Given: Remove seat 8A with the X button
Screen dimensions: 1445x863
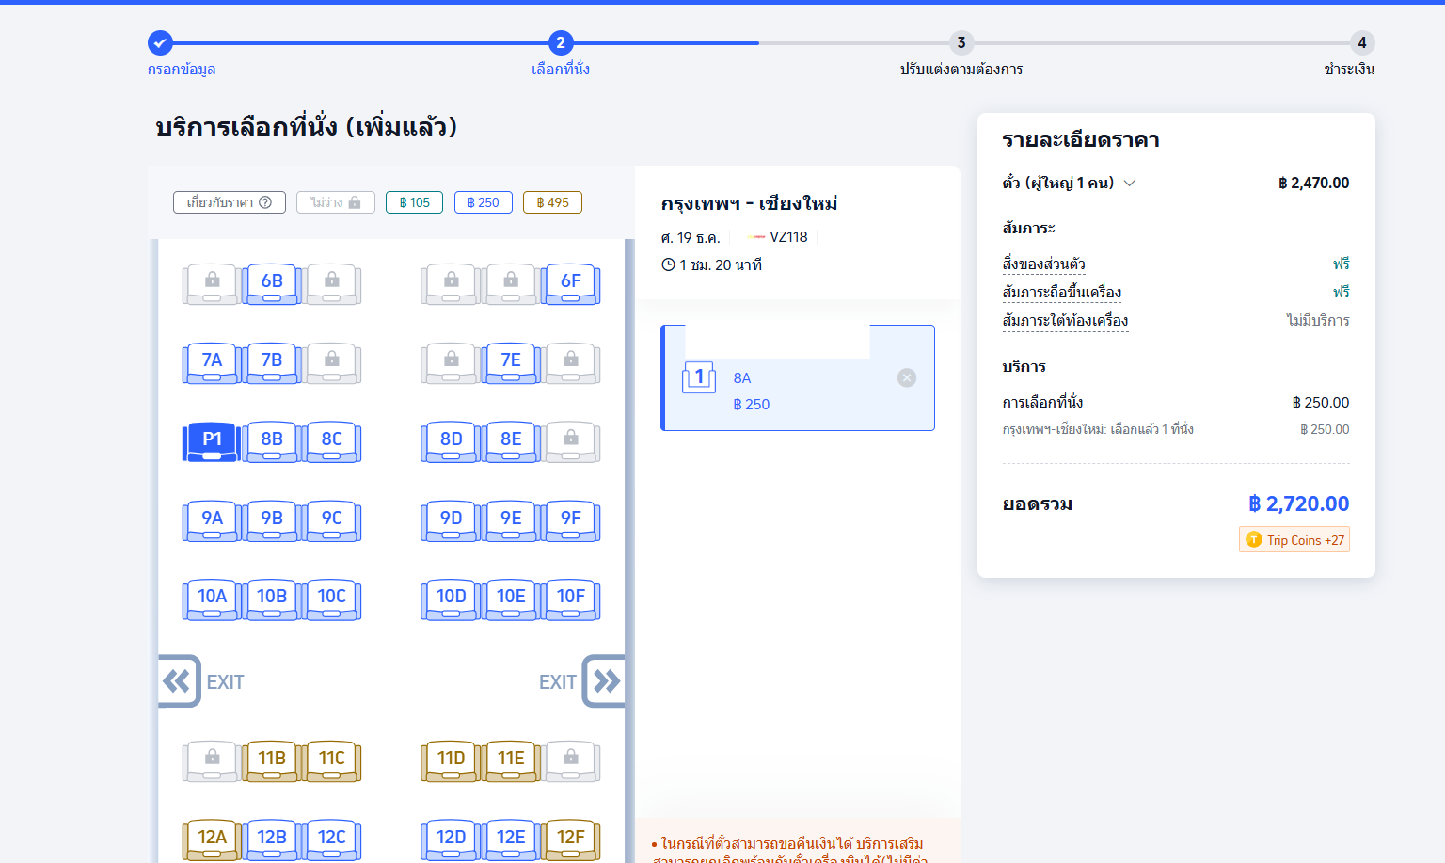Looking at the screenshot, I should point(907,378).
